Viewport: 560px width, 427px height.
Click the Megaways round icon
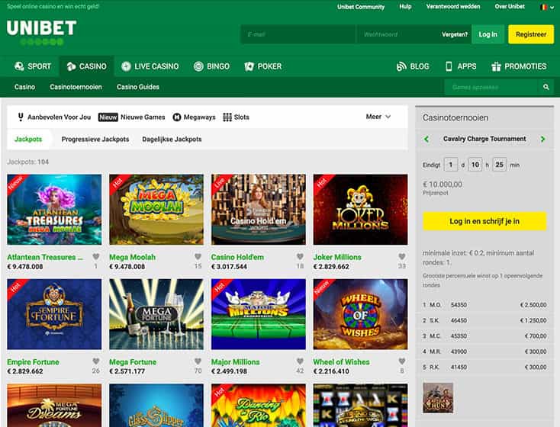tap(177, 117)
